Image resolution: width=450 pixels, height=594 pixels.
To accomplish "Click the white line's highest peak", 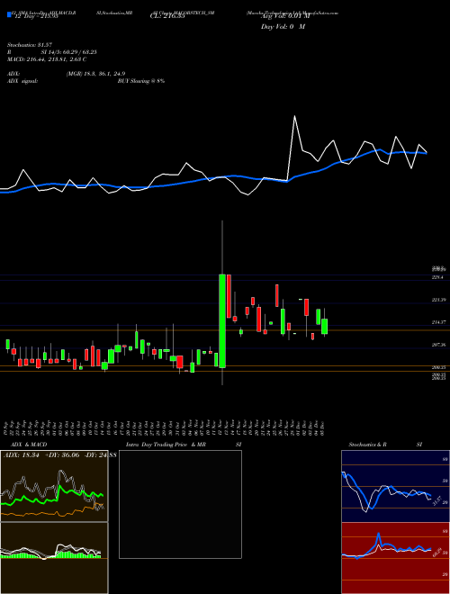I will (294, 116).
